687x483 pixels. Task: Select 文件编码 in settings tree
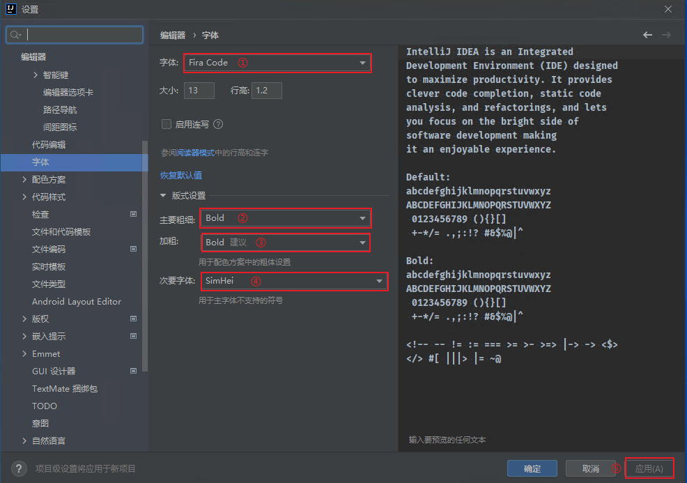tap(49, 249)
